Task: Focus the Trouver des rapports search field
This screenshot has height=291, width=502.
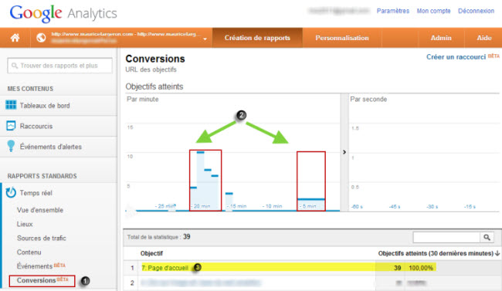Action: coord(60,66)
